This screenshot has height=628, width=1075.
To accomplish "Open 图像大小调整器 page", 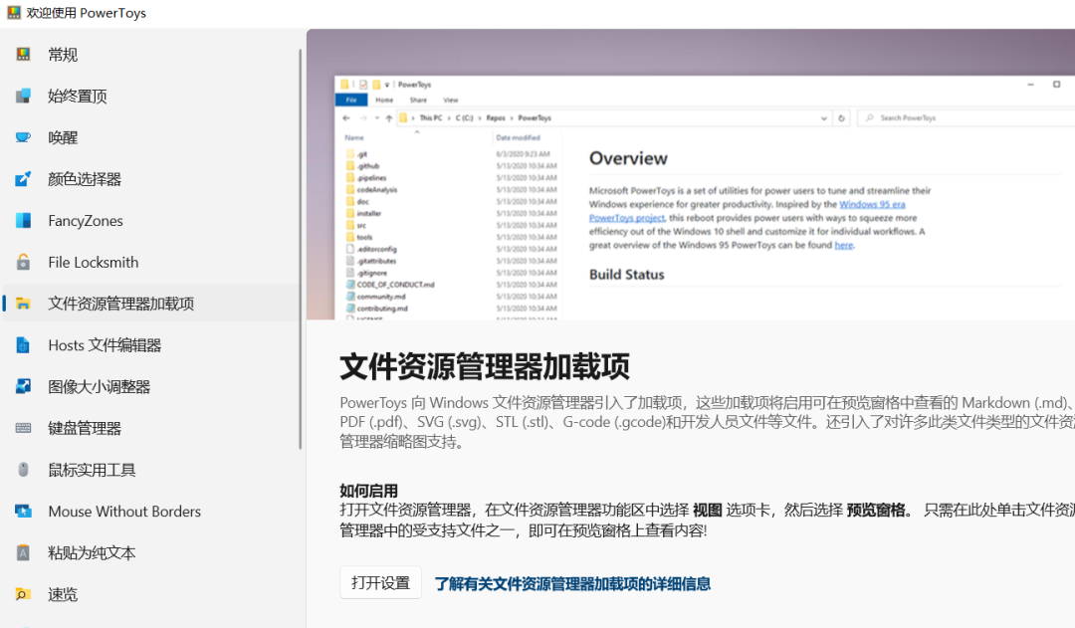I will 150,387.
